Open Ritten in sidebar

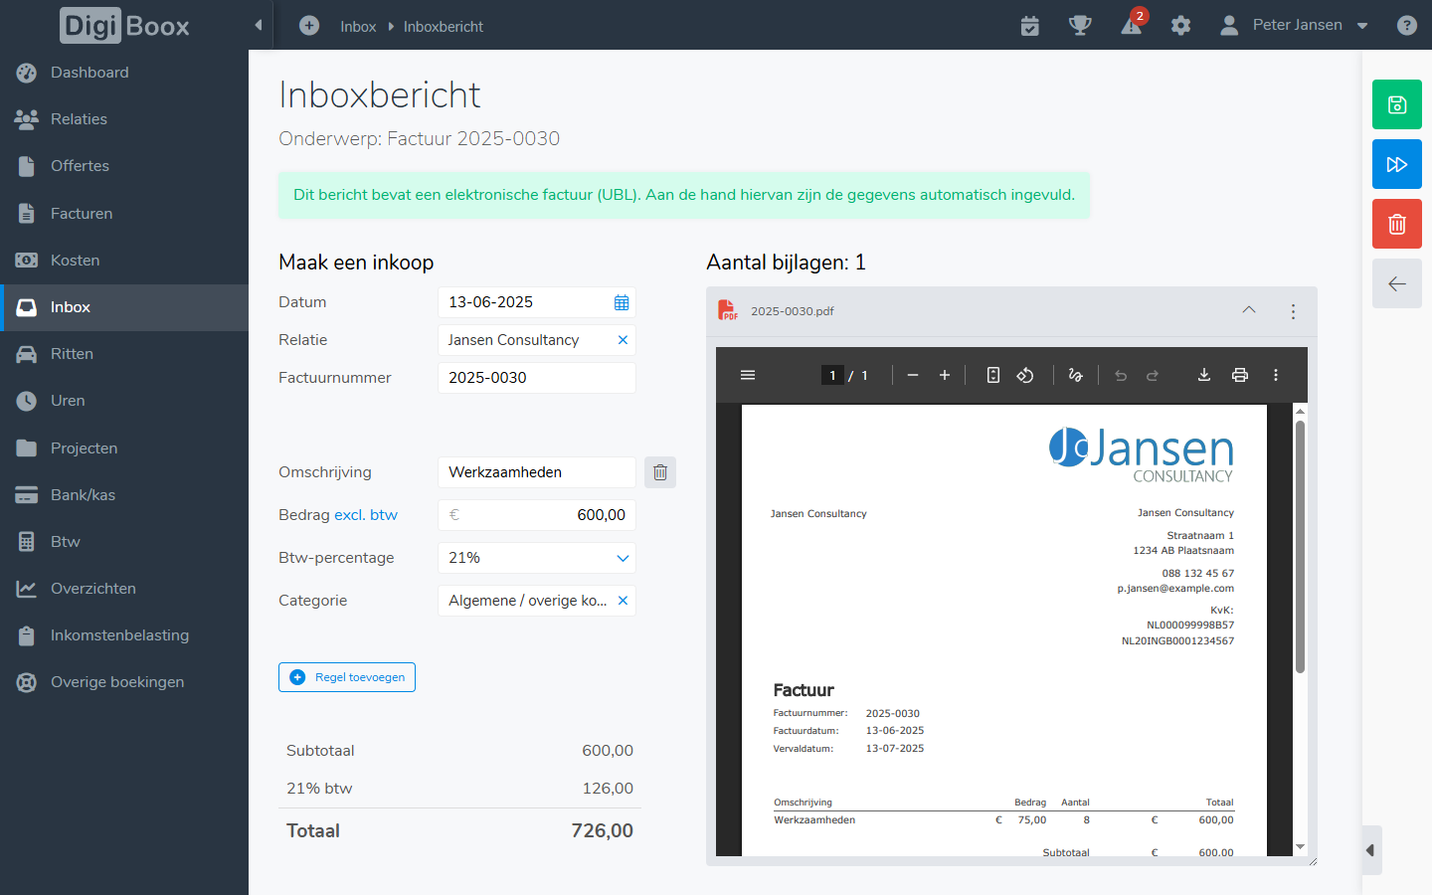124,354
